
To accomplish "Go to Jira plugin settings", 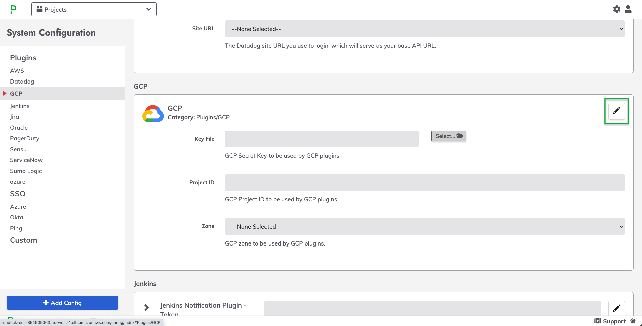I will pos(14,117).
